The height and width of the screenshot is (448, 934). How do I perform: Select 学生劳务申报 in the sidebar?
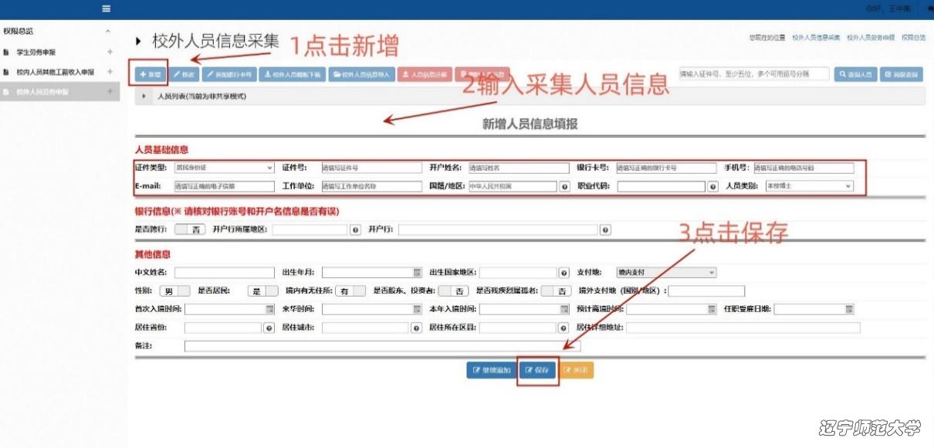coord(46,53)
